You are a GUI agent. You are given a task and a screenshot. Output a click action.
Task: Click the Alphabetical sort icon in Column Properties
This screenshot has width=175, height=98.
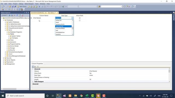point(35,66)
